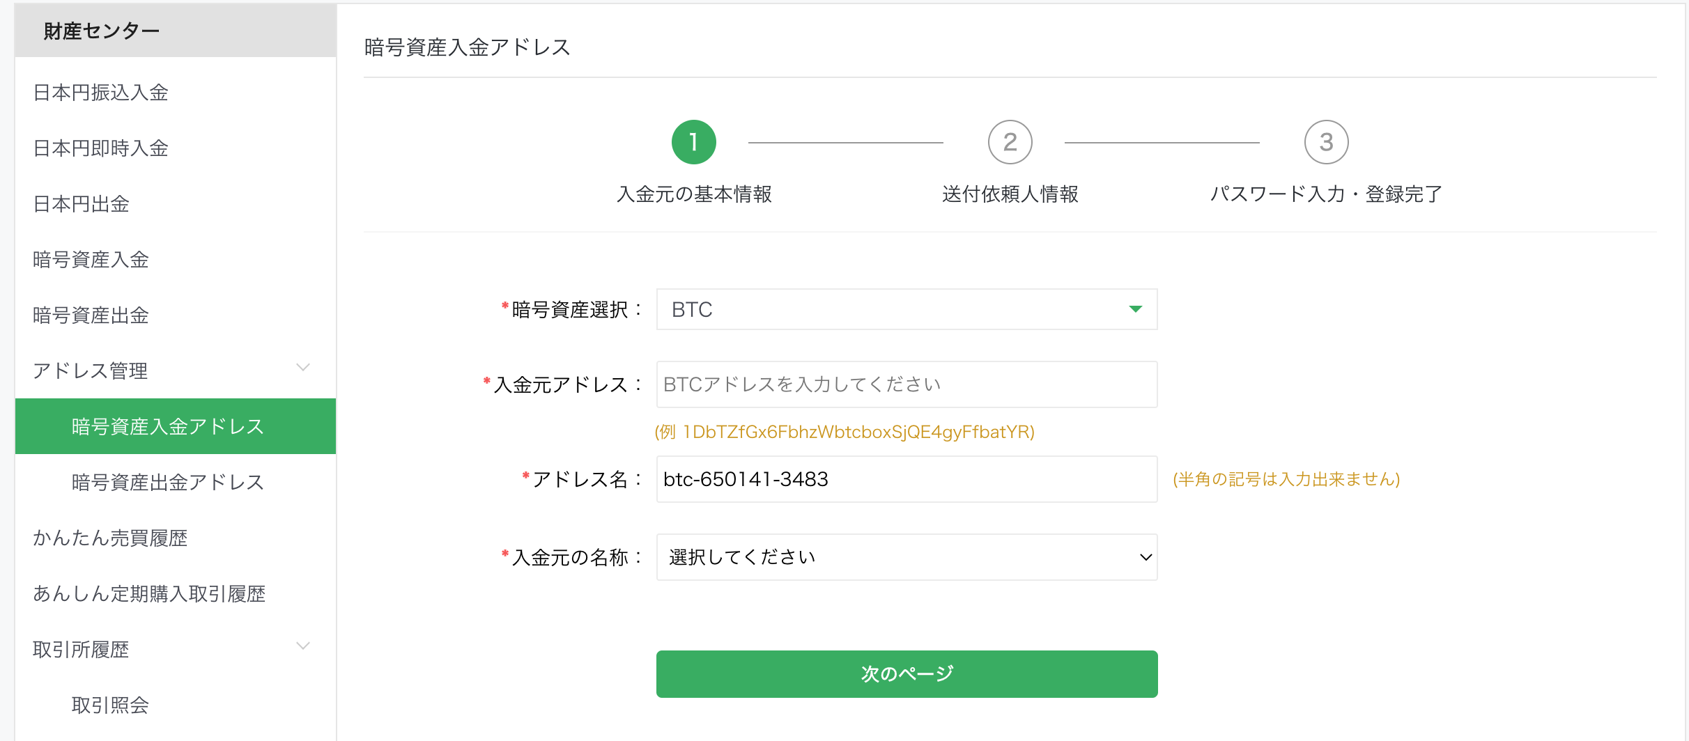Open 日本円振込入金 in the sidebar
Image resolution: width=1689 pixels, height=741 pixels.
[x=101, y=93]
